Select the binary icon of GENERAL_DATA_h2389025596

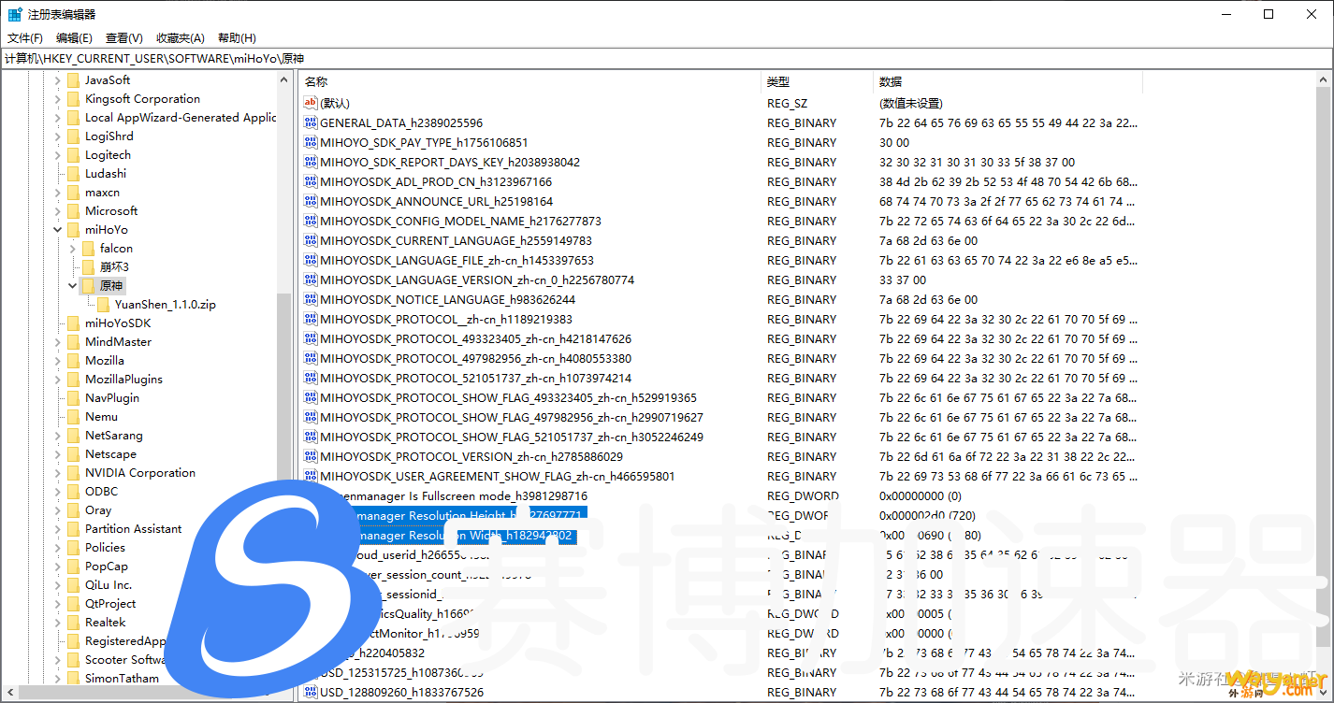311,123
